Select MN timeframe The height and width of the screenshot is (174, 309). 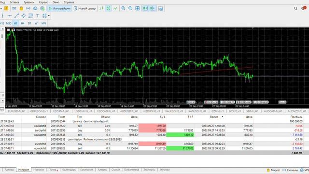point(43,23)
